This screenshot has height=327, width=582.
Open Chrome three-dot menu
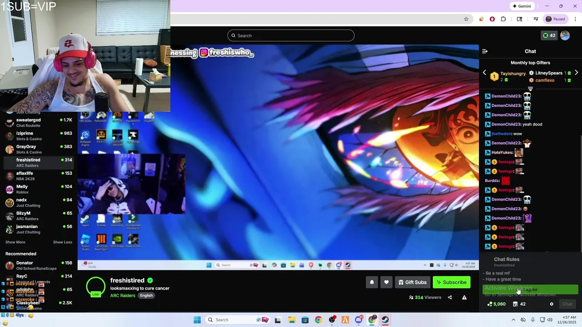(x=575, y=19)
